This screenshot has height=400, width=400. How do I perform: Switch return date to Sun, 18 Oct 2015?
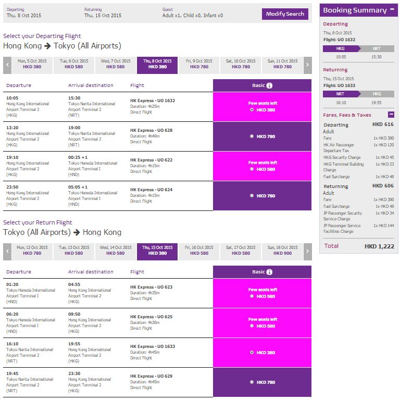tap(282, 251)
